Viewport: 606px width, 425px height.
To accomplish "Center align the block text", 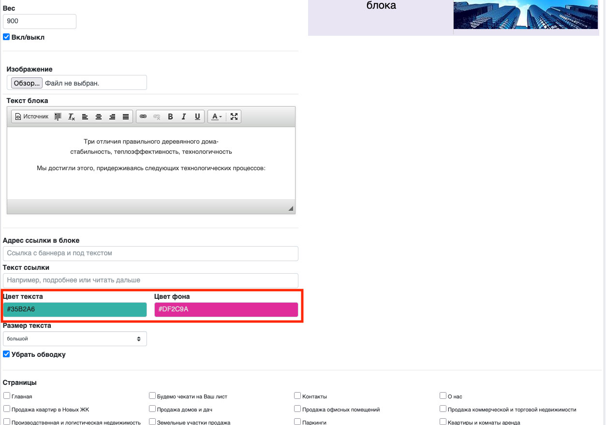I will point(99,117).
